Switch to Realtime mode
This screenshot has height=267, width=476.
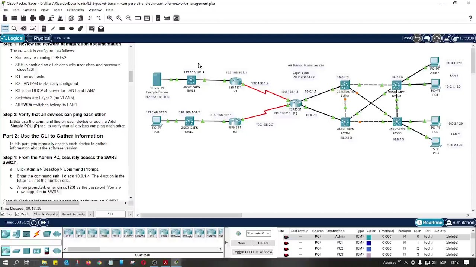(430, 222)
